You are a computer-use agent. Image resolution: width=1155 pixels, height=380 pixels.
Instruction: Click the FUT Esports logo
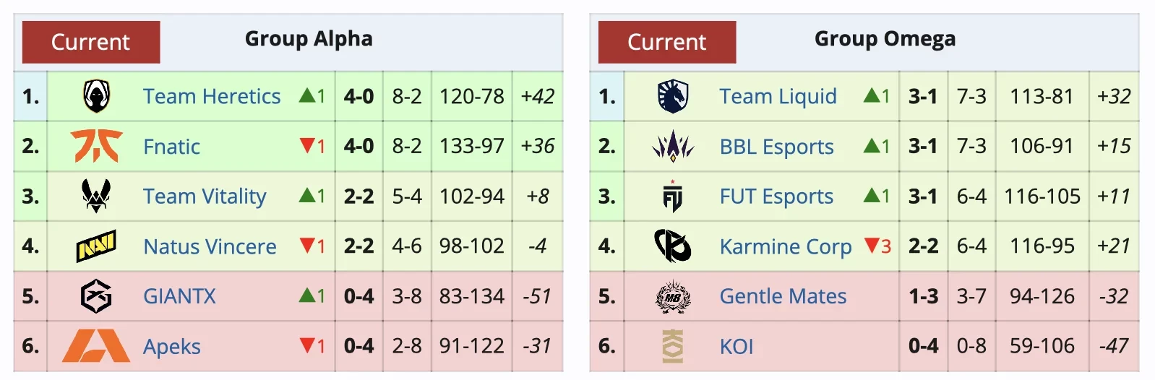[x=673, y=197]
